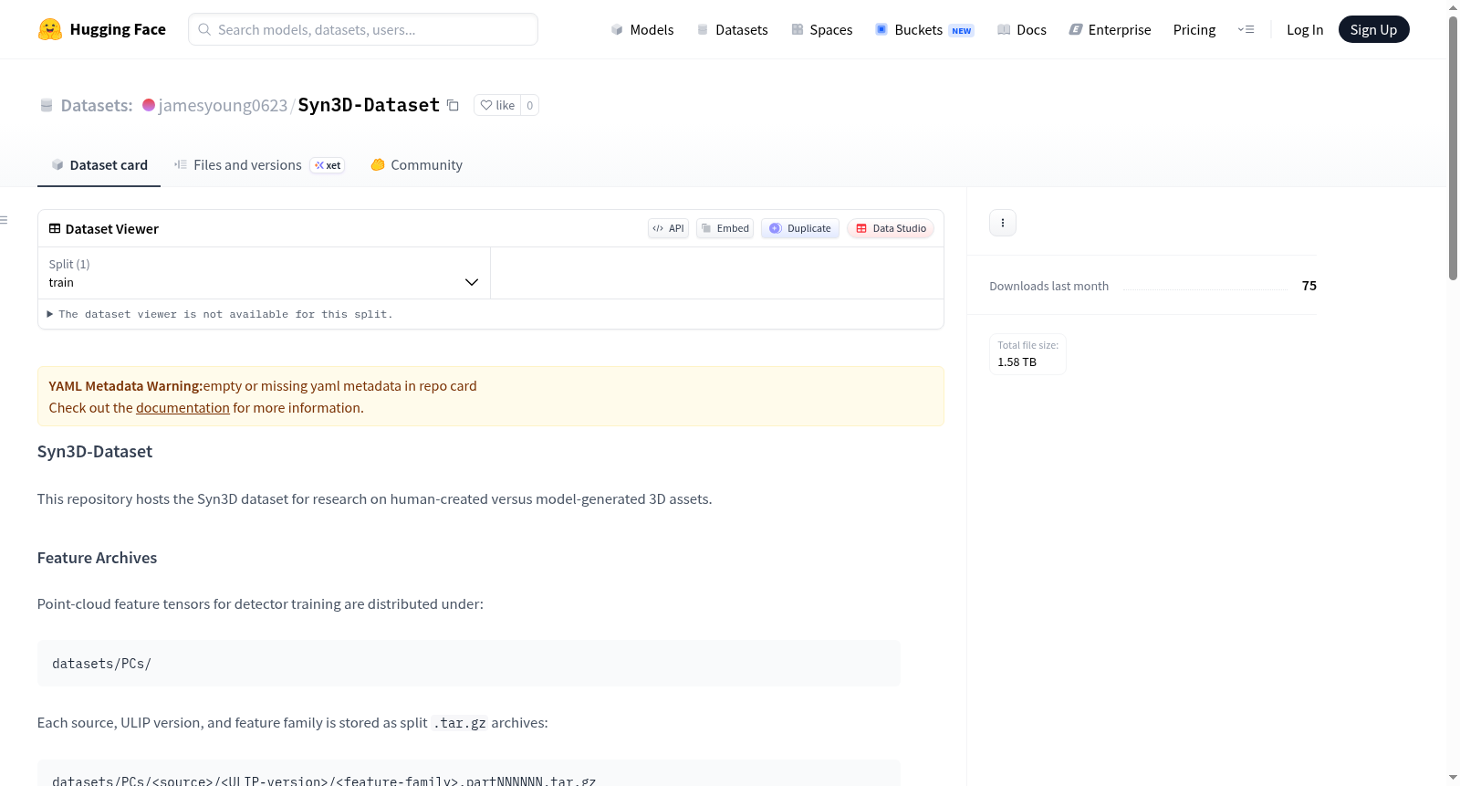Open jamesyoung0623 user profile link
Viewport: 1460px width, 786px height.
click(223, 105)
